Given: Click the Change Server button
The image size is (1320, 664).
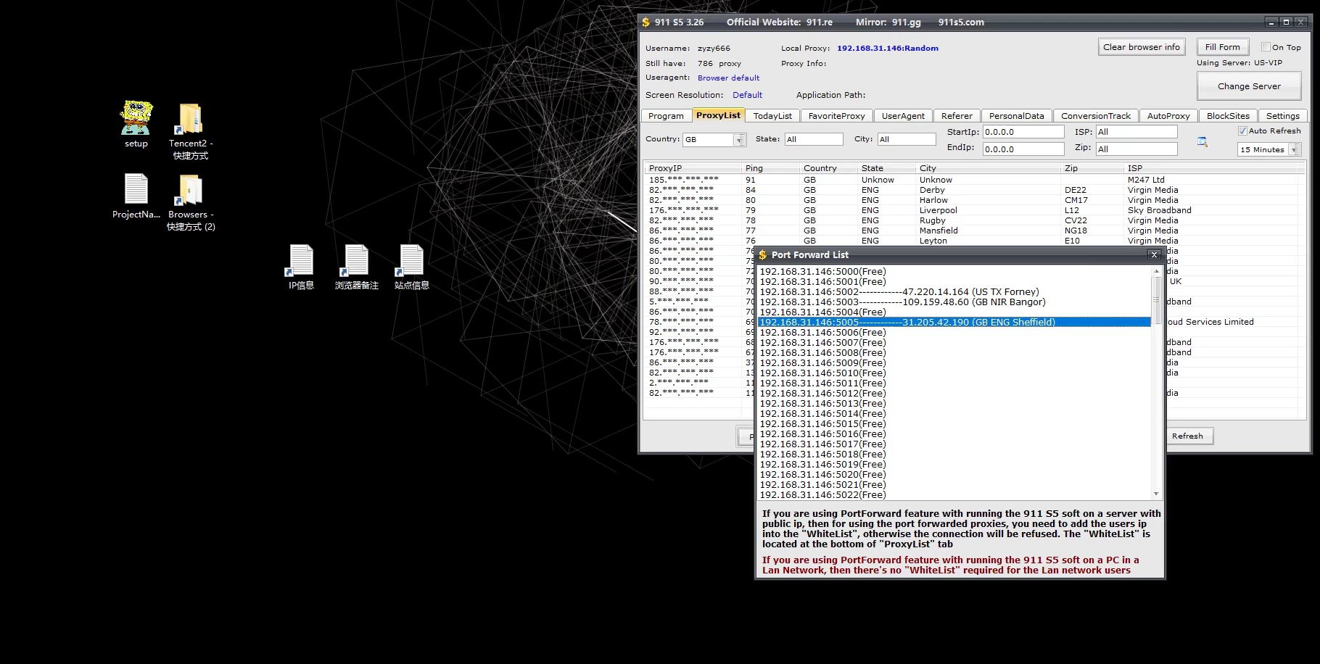Looking at the screenshot, I should tap(1249, 86).
